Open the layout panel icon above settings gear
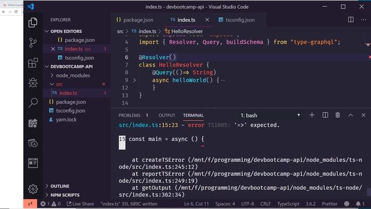Image resolution: width=371 pixels, height=209 pixels. [x=33, y=163]
